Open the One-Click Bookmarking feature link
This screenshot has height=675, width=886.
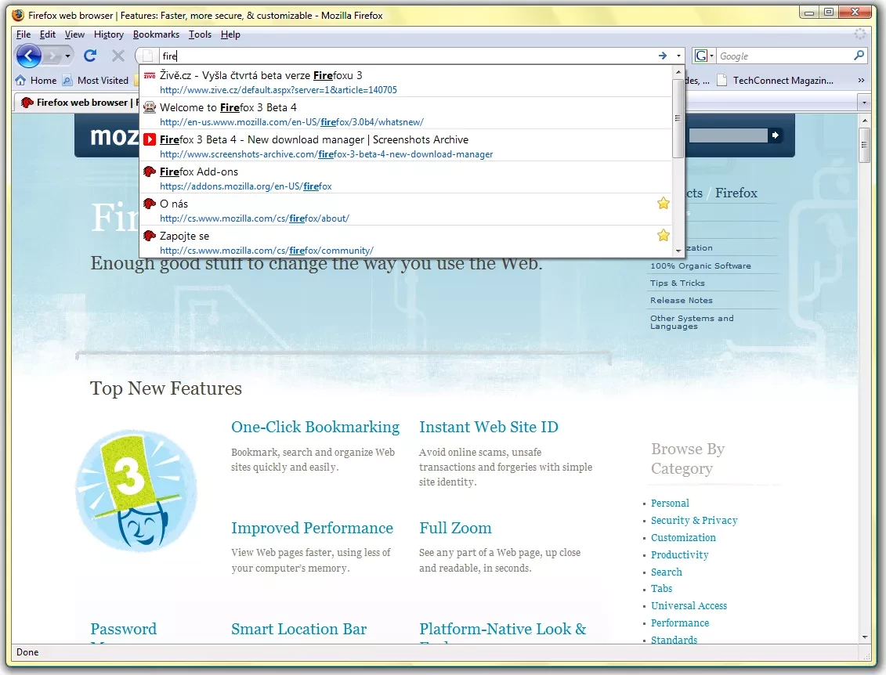(315, 427)
